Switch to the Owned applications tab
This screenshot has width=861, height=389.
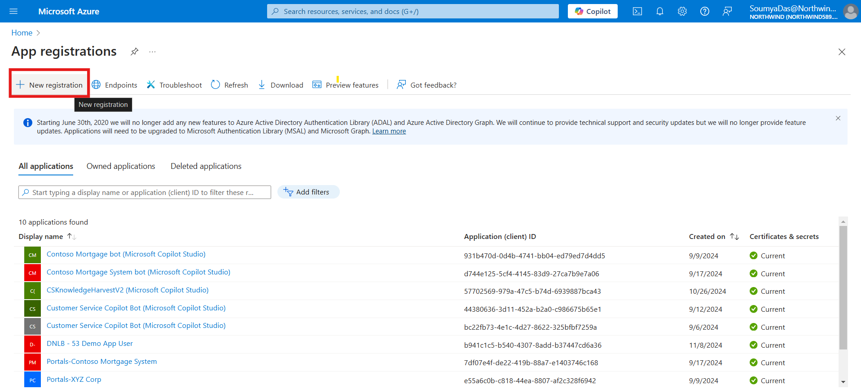(x=121, y=166)
